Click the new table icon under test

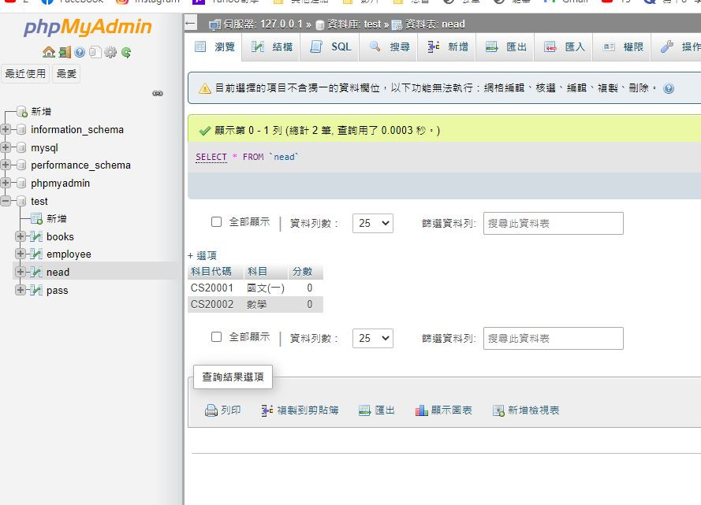[x=36, y=218]
